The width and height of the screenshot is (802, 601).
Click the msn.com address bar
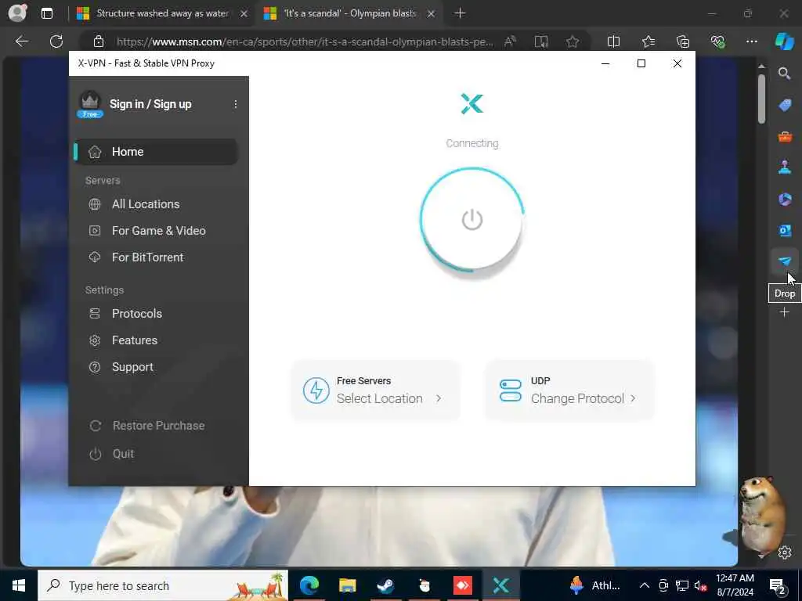point(305,42)
